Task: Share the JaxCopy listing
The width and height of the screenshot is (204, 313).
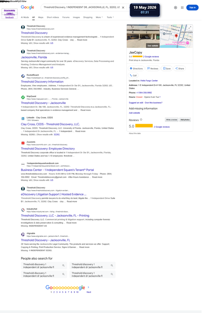Action: [180, 68]
